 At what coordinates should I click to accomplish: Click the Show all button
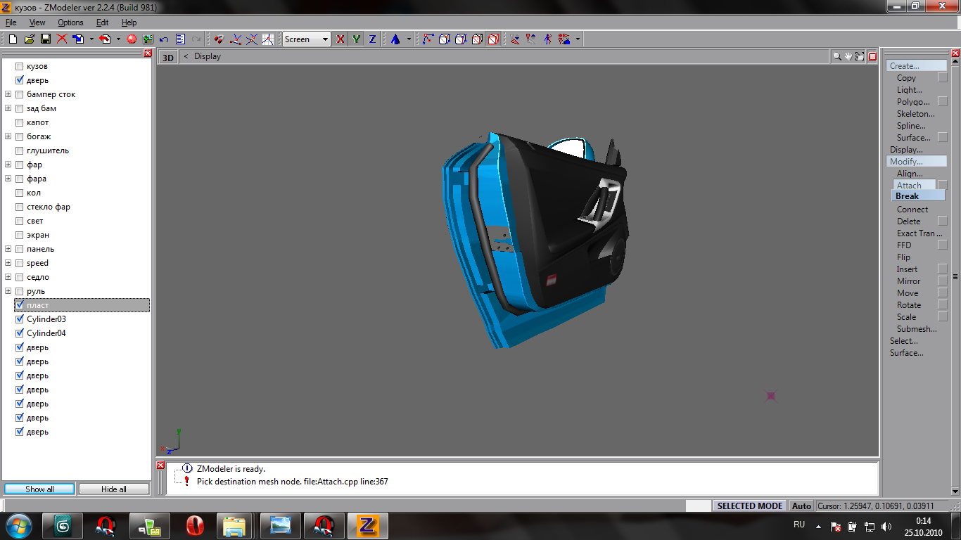[x=39, y=489]
